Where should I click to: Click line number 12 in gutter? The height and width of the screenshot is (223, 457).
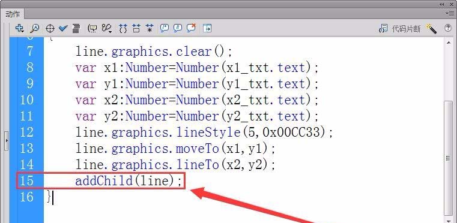[x=27, y=132]
